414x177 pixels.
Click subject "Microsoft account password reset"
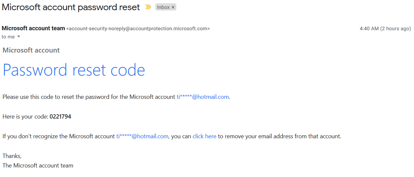[71, 7]
